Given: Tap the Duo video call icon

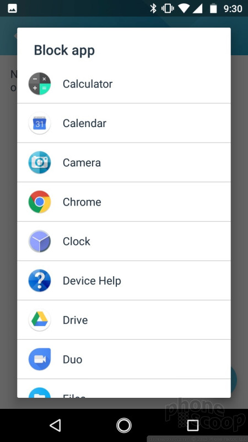Looking at the screenshot, I should [40, 360].
